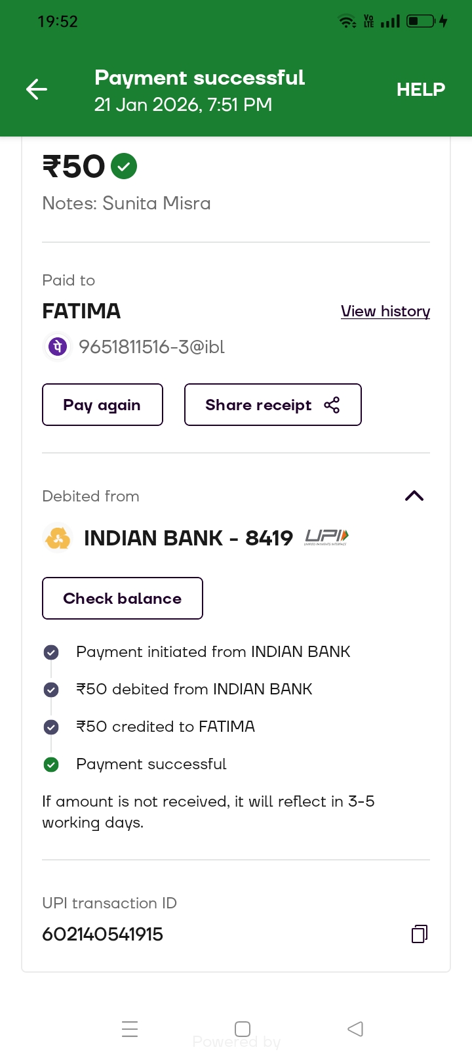Select the UPI transaction ID number
The height and width of the screenshot is (1058, 472).
coord(103,934)
